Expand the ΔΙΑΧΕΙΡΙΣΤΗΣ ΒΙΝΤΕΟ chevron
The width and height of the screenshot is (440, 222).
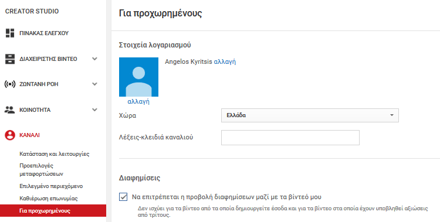pyautogui.click(x=95, y=59)
